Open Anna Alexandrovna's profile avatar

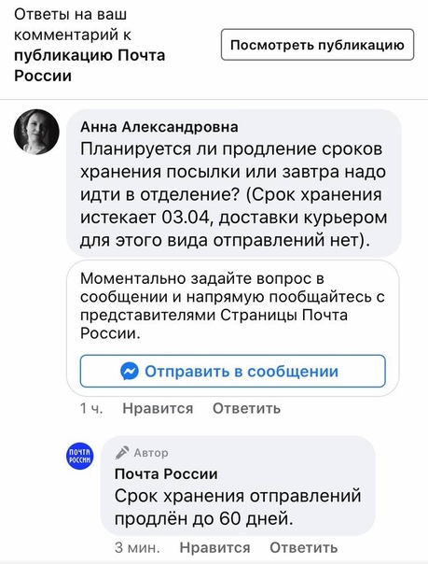[x=36, y=132]
